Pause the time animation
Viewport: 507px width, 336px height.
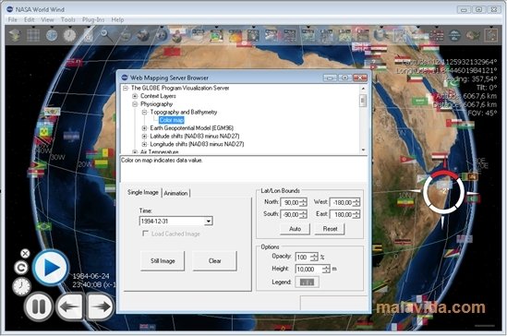tap(39, 306)
